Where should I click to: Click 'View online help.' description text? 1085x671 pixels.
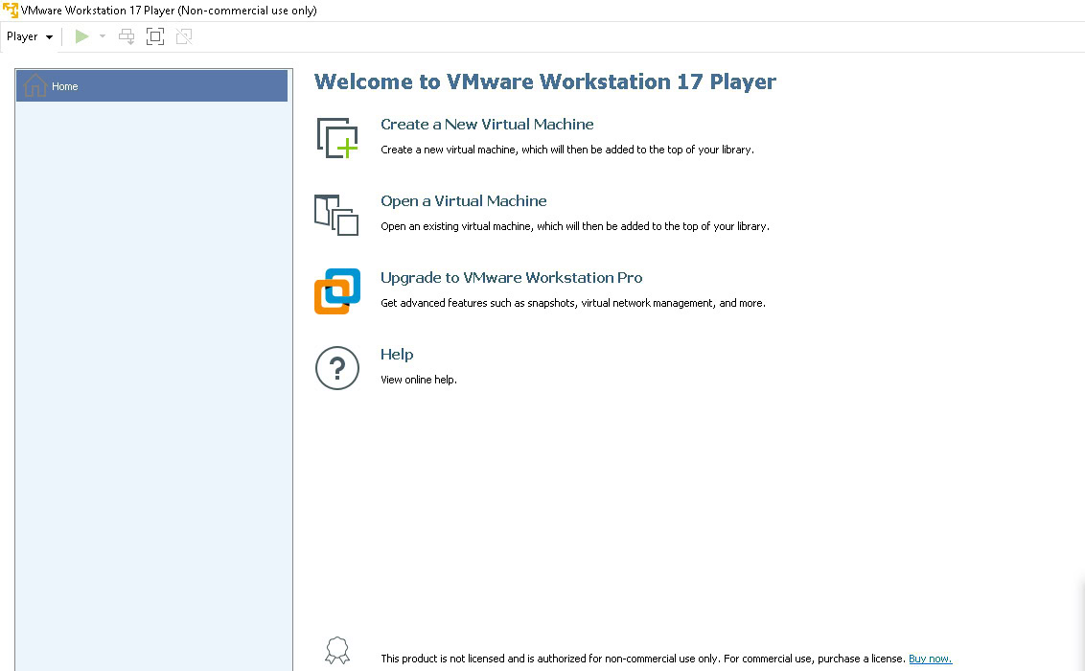click(x=419, y=380)
